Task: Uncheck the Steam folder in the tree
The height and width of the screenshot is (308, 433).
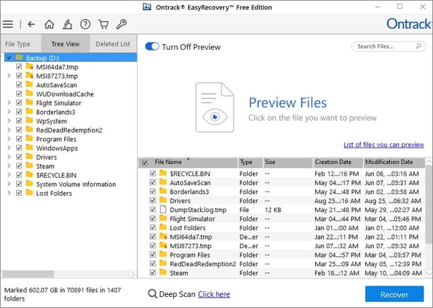Action: (19, 166)
